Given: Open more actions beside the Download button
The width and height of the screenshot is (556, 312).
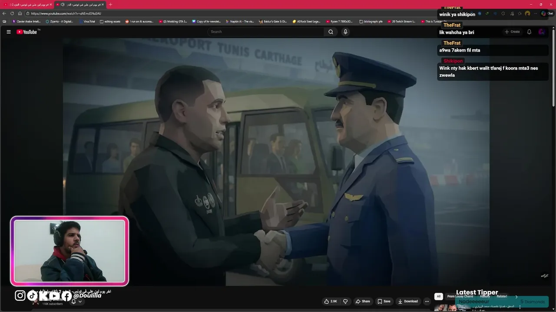Looking at the screenshot, I should point(427,301).
